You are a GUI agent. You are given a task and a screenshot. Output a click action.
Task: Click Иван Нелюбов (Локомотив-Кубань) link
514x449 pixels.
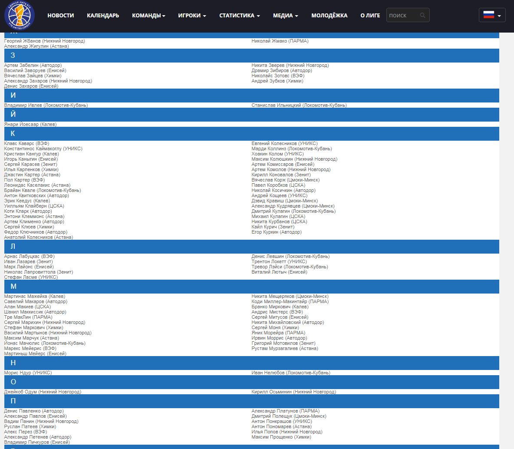click(x=291, y=373)
